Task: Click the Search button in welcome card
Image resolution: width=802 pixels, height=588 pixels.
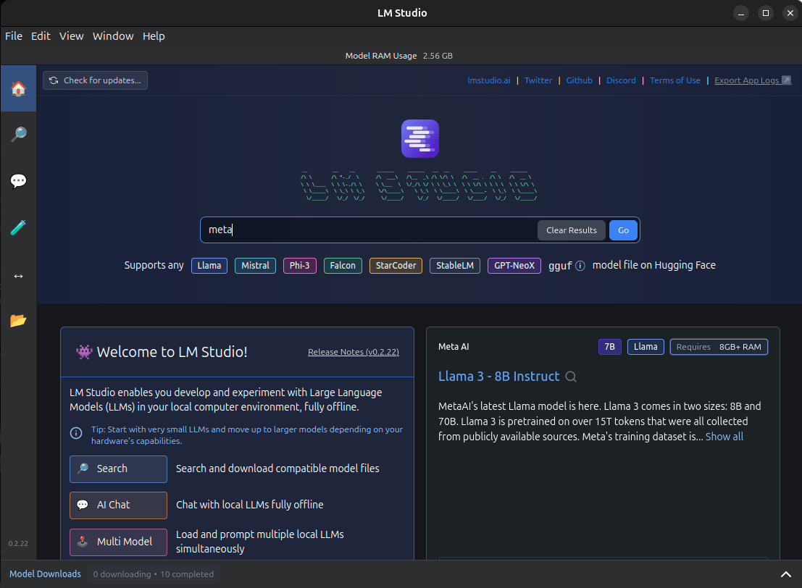Action: (x=118, y=469)
